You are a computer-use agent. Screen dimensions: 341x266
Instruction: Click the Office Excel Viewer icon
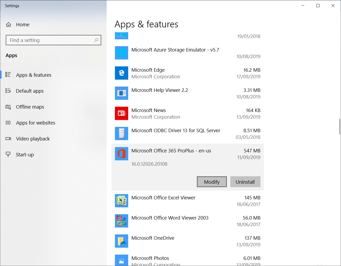tap(122, 201)
